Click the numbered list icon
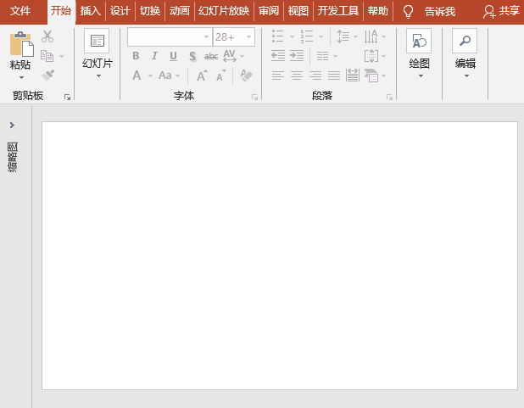 (x=307, y=36)
